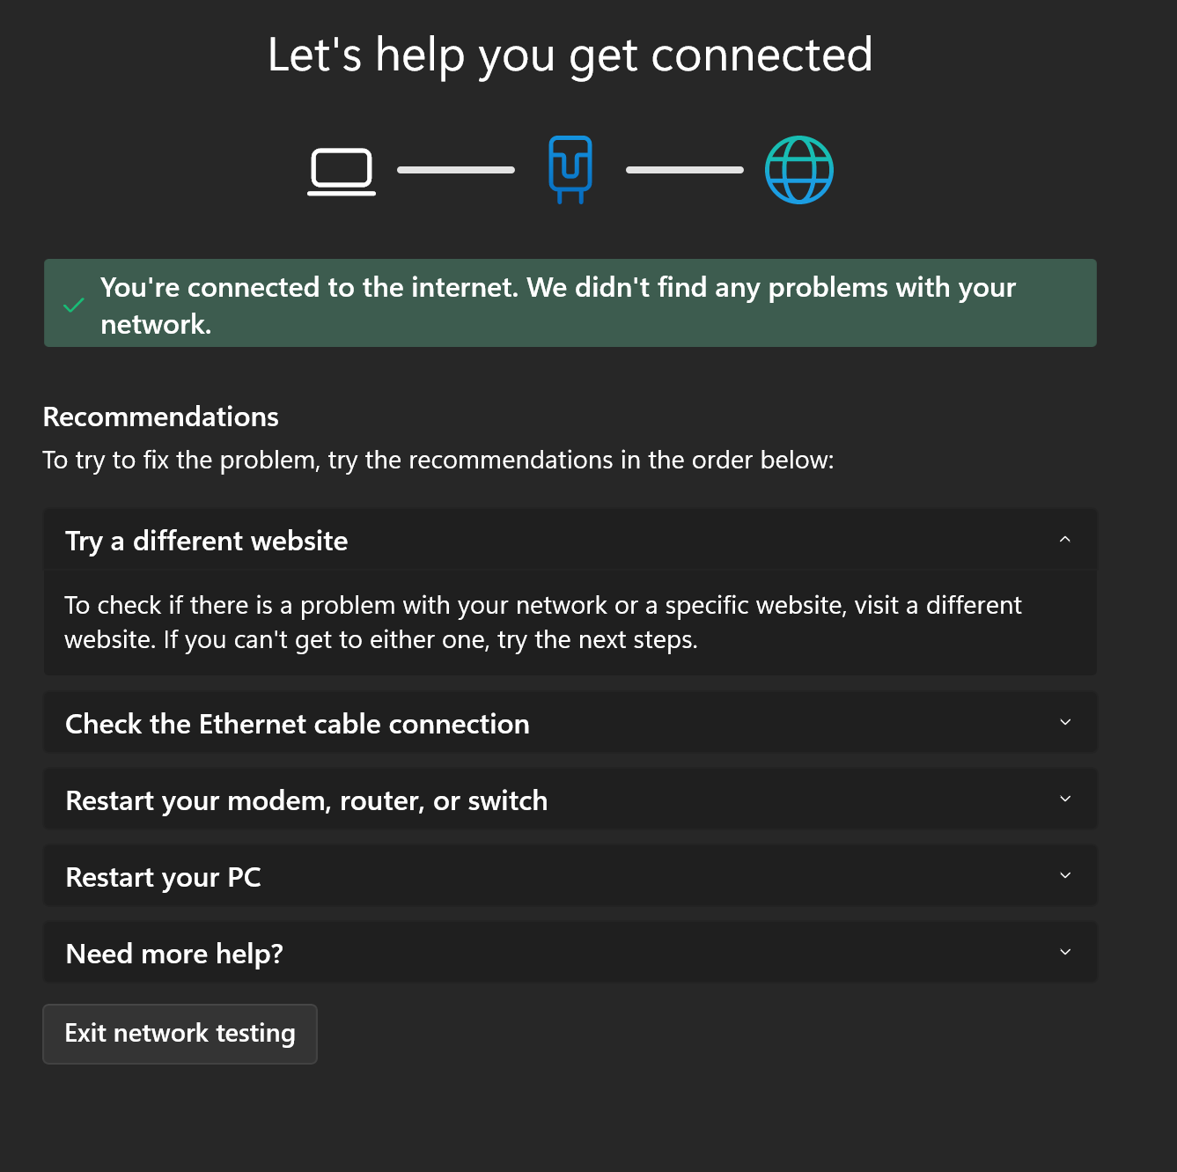Click the different website explanation text
This screenshot has height=1172, width=1177.
tap(543, 623)
